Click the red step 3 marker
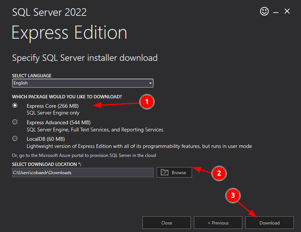The image size is (301, 232). click(233, 196)
